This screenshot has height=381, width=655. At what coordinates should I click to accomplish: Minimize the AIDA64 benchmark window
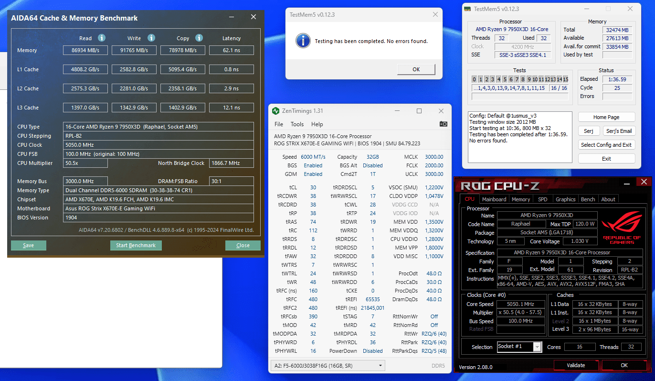[x=231, y=17]
